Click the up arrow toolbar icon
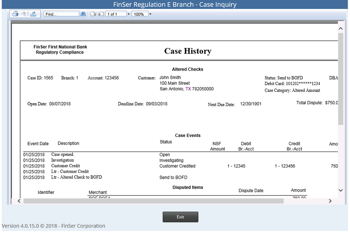This screenshot has width=350, height=233. click(24, 14)
